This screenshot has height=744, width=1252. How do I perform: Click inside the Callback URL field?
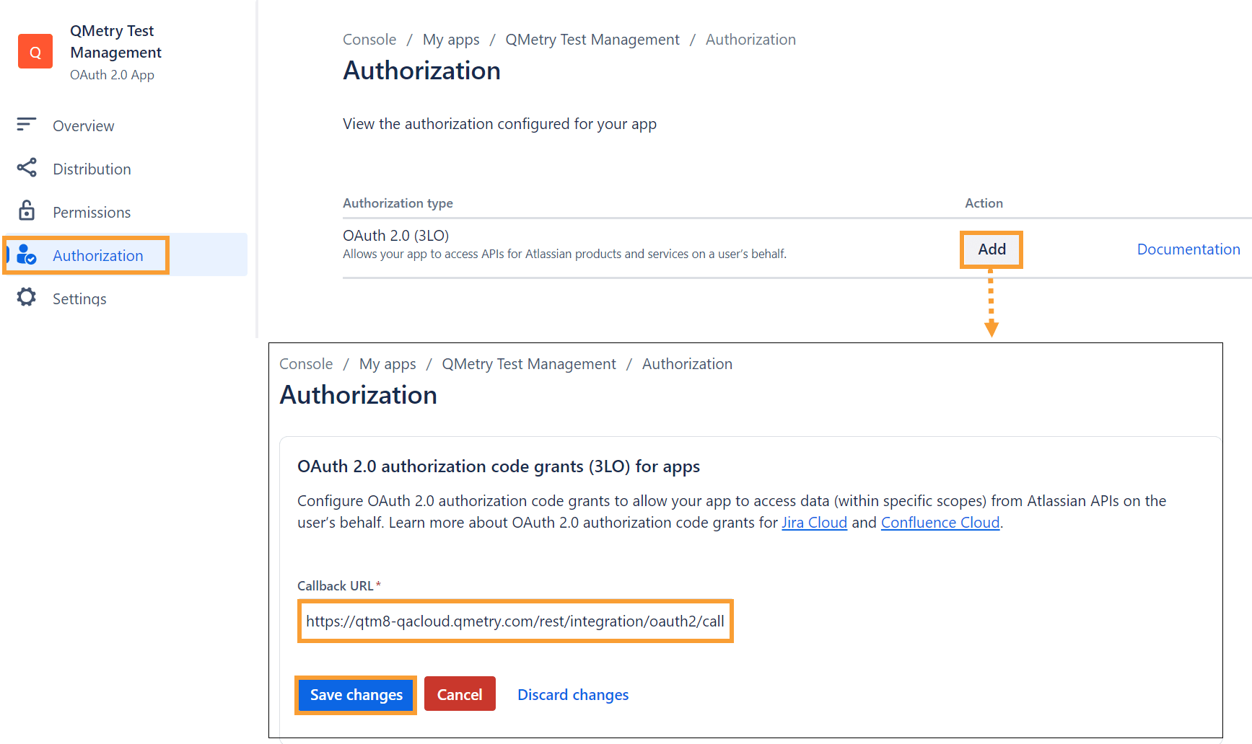coord(515,621)
